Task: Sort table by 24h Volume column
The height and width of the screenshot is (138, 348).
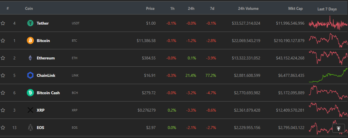Action: [x=248, y=9]
